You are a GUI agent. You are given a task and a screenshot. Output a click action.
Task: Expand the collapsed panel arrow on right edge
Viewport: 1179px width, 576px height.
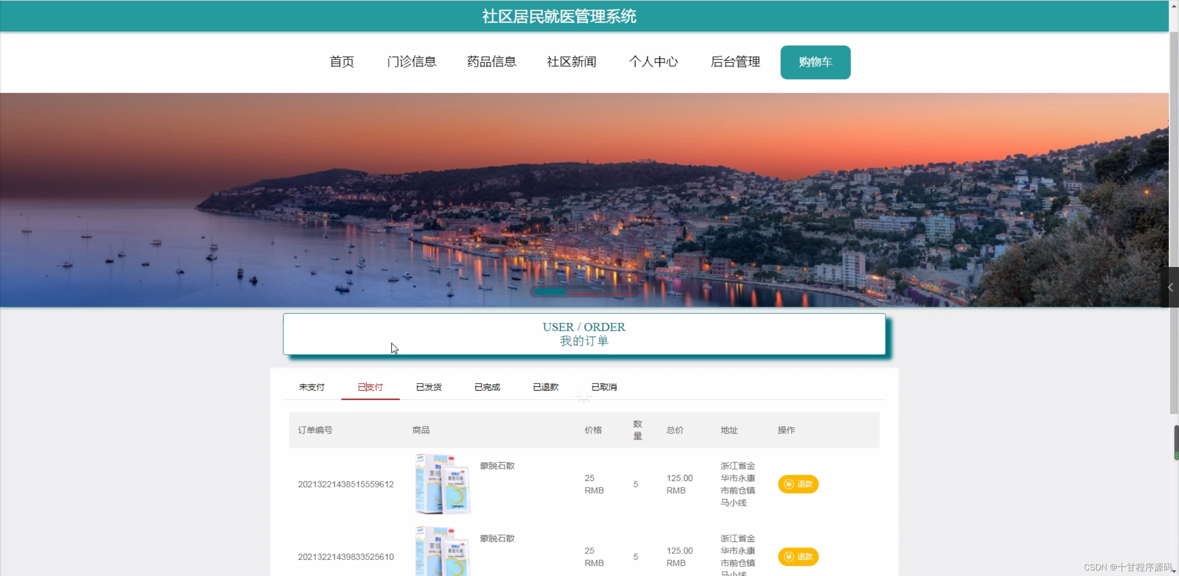tap(1171, 287)
